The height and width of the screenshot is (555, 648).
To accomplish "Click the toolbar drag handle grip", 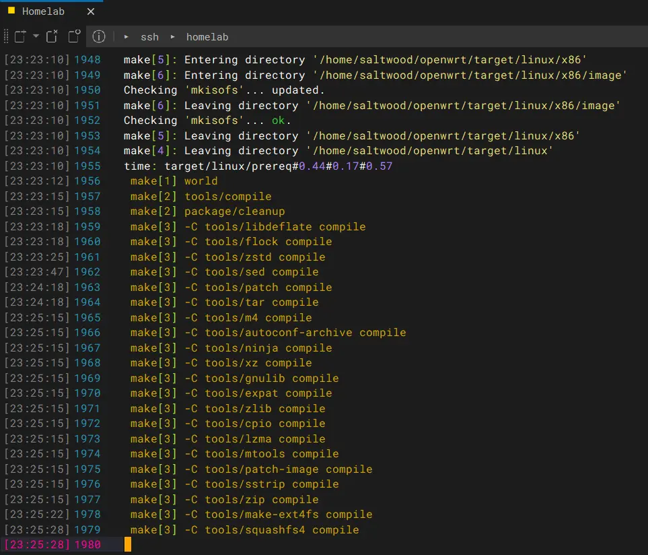I will pyautogui.click(x=6, y=36).
